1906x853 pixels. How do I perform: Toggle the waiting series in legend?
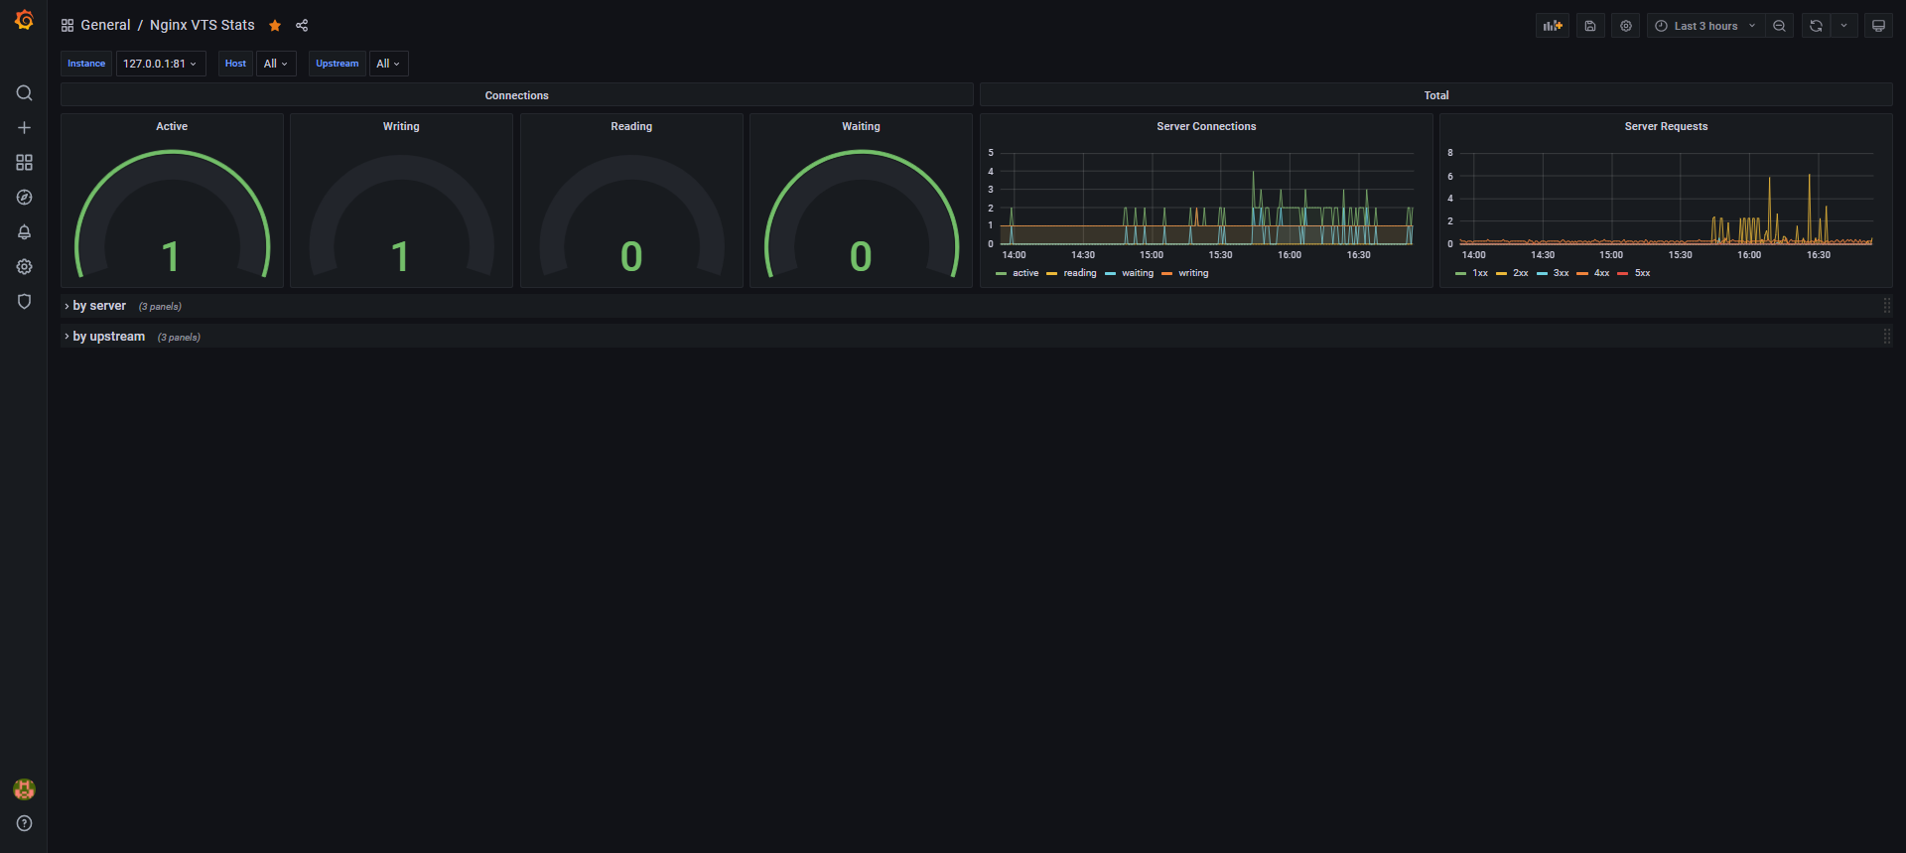click(1138, 273)
